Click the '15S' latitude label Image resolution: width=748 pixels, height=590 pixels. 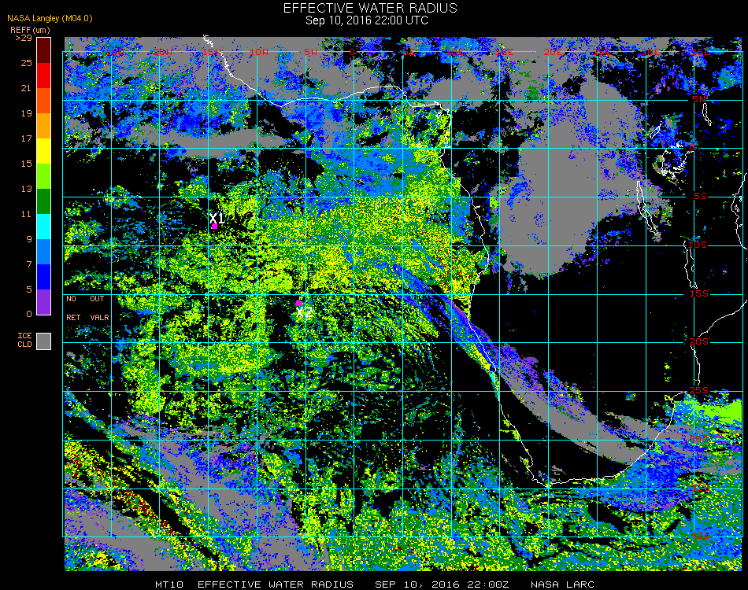pyautogui.click(x=699, y=293)
